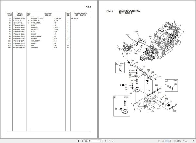Click the FIG. 7 label

tap(110, 11)
